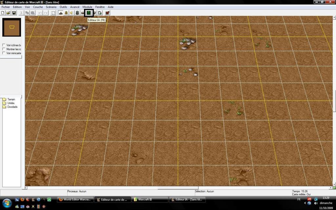Open the Campaign editor module icon
This screenshot has height=210, width=336.
tap(82, 13)
